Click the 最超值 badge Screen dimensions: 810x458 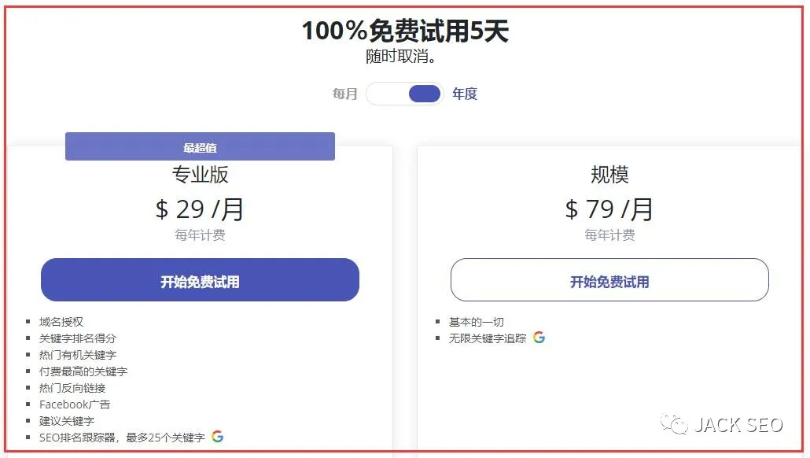pos(200,147)
